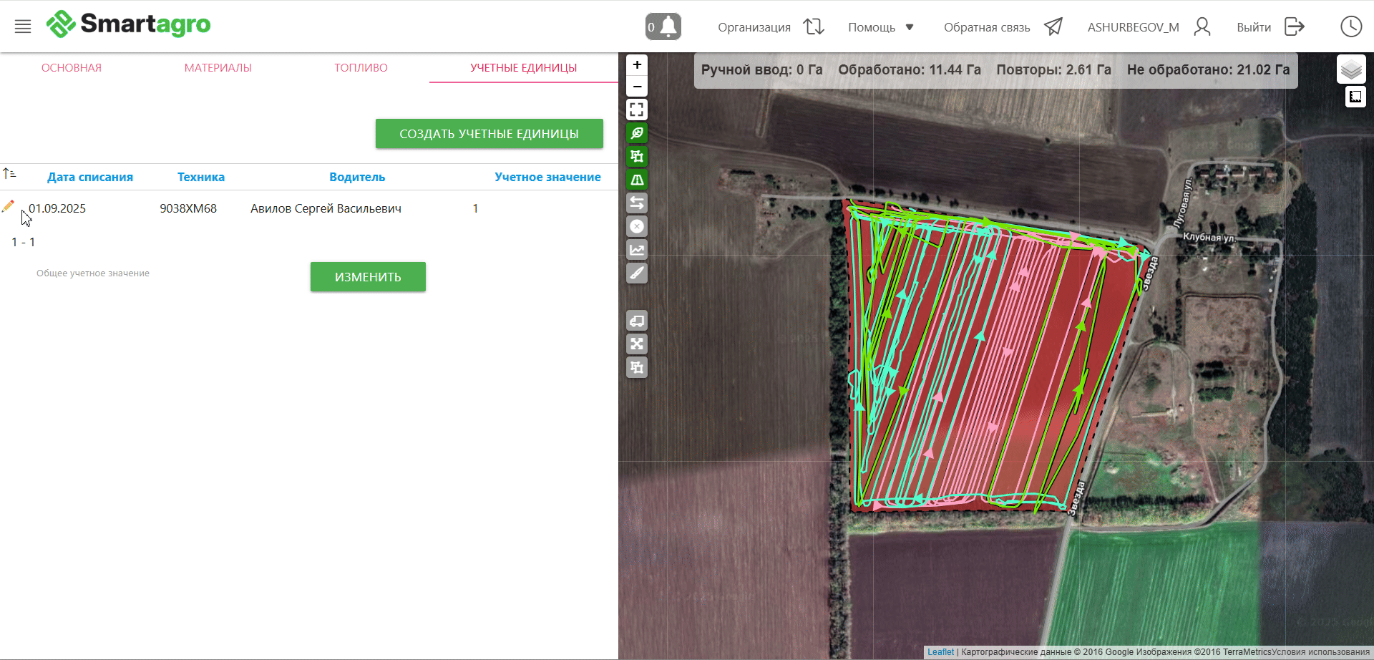Click the notifications bell icon
The width and height of the screenshot is (1374, 660).
[x=663, y=26]
